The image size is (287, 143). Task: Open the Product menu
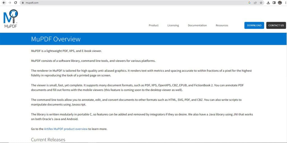pos(154,25)
